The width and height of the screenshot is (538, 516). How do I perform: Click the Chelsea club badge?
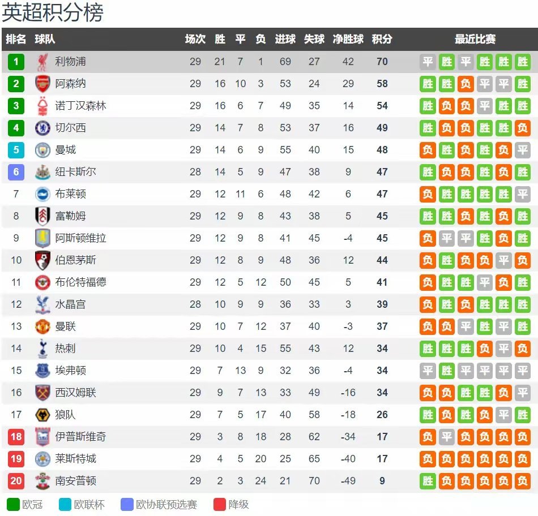(42, 128)
